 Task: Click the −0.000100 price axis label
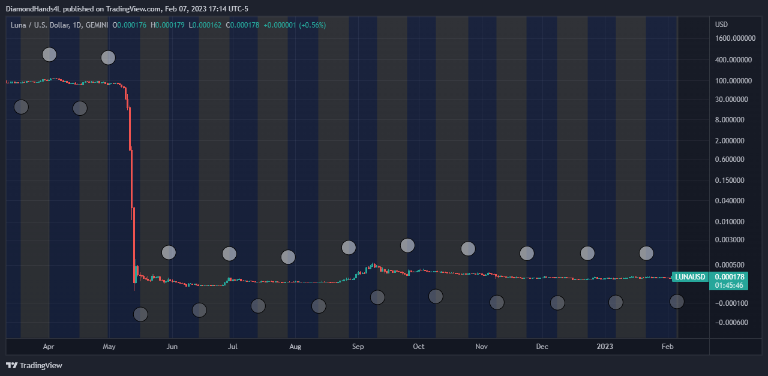[x=731, y=303]
